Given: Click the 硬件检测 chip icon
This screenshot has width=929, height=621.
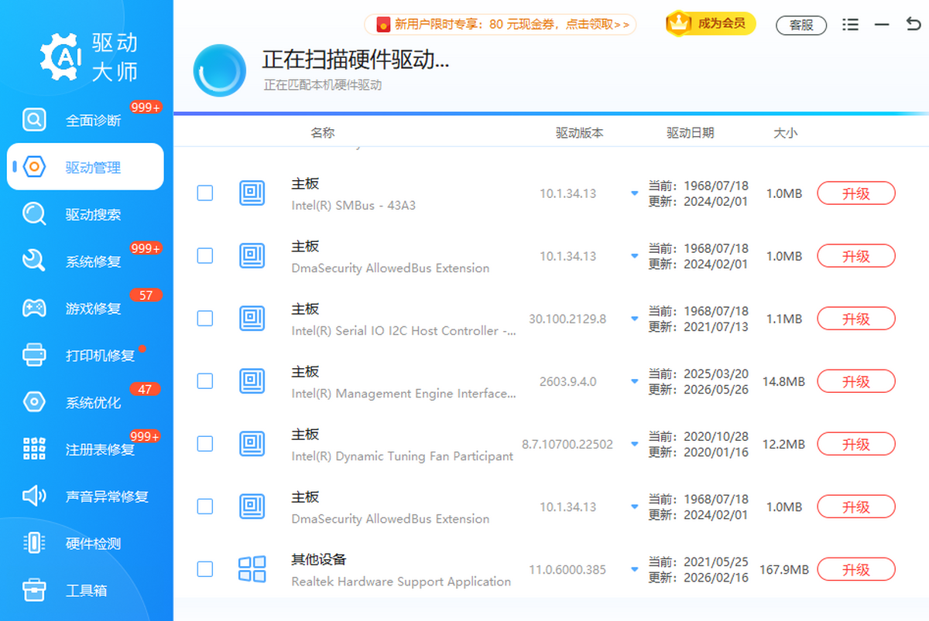Looking at the screenshot, I should click(x=34, y=544).
